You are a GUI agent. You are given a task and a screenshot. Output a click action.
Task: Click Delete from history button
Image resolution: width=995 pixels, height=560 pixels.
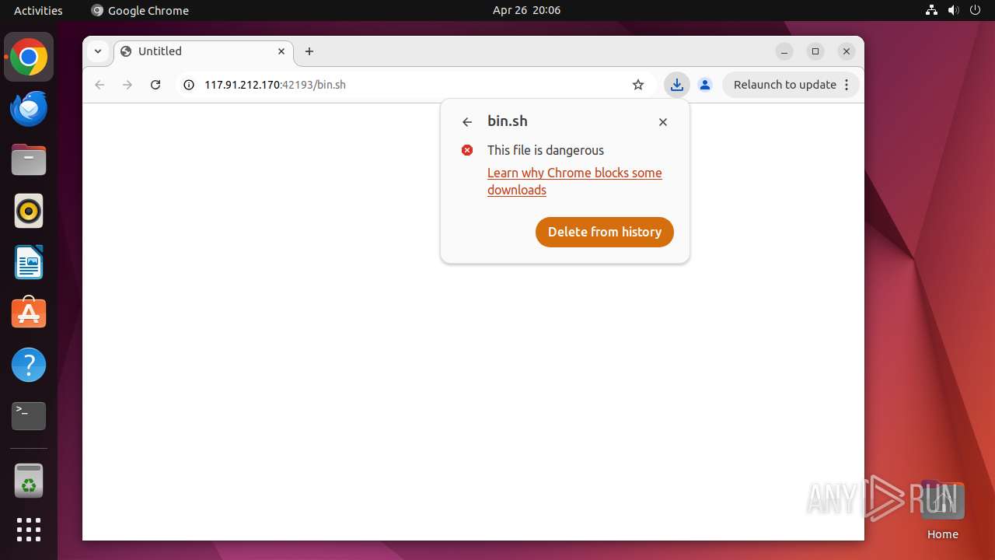[x=605, y=232]
